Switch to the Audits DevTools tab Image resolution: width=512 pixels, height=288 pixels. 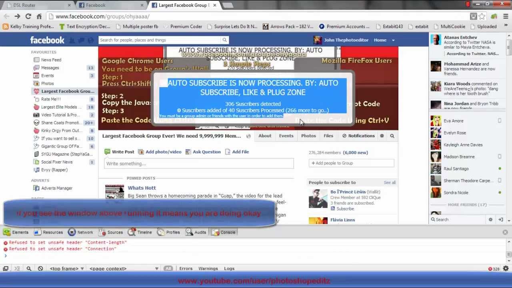196,232
